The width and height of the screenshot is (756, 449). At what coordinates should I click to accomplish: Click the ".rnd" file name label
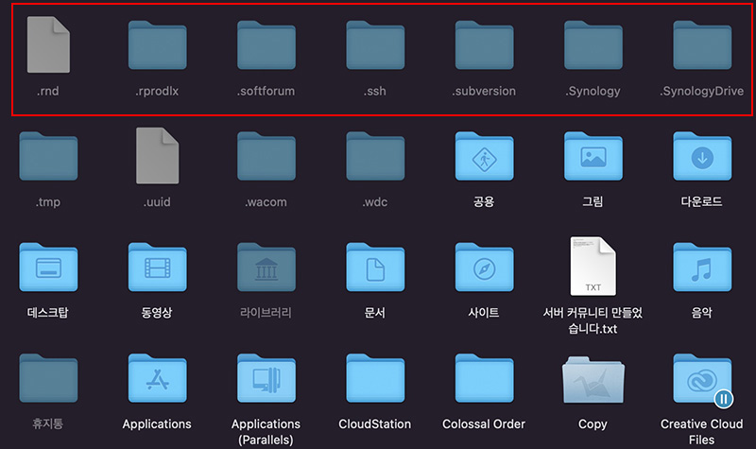click(x=48, y=91)
